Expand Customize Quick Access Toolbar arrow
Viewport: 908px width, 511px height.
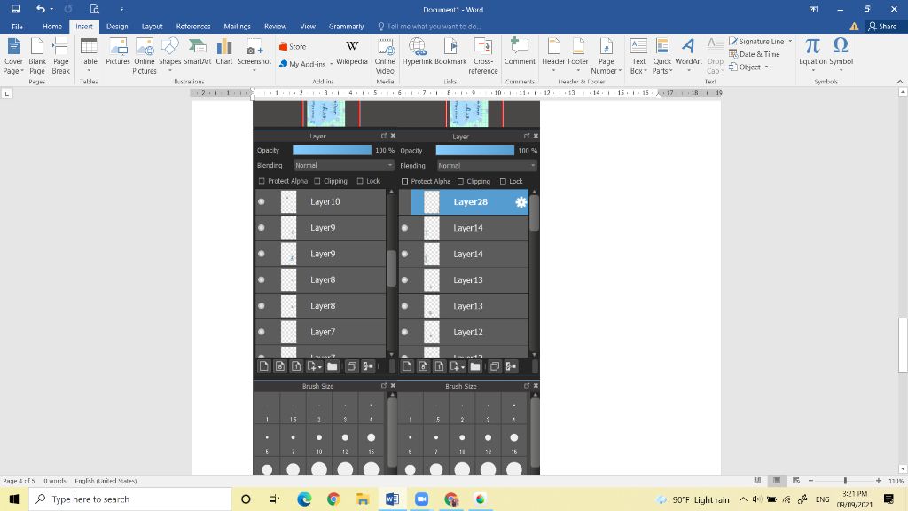click(121, 9)
